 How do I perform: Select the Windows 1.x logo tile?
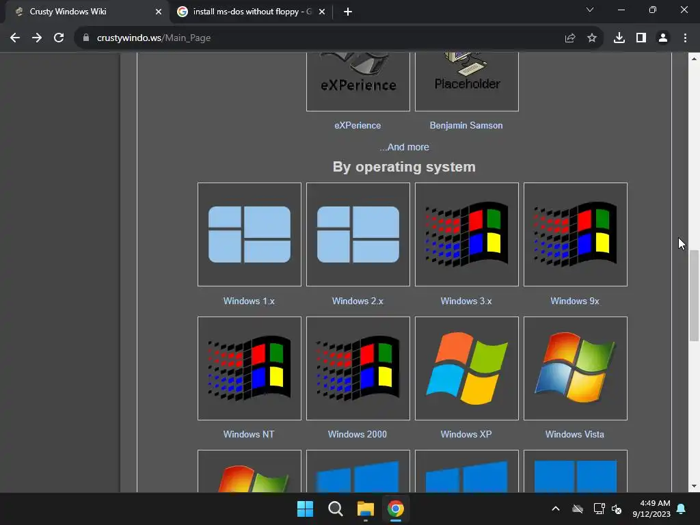[x=250, y=234]
